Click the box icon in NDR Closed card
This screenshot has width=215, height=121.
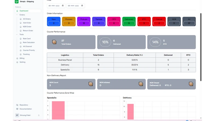pyautogui.click(x=191, y=84)
